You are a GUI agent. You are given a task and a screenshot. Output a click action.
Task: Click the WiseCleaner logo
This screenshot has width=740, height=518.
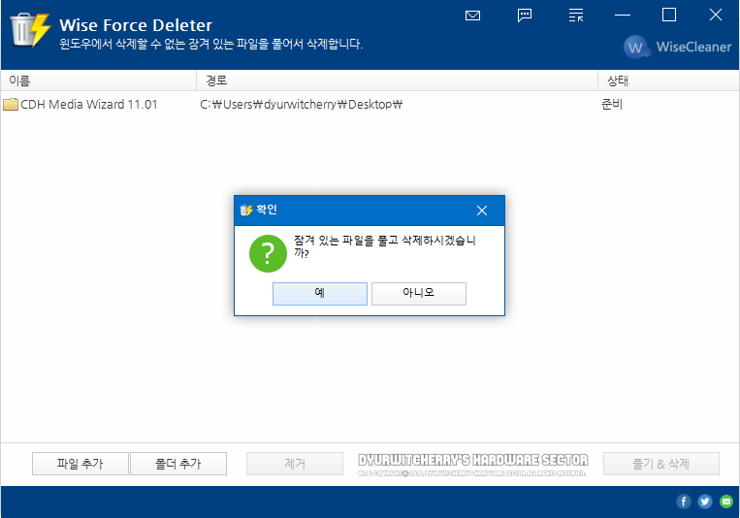click(677, 47)
